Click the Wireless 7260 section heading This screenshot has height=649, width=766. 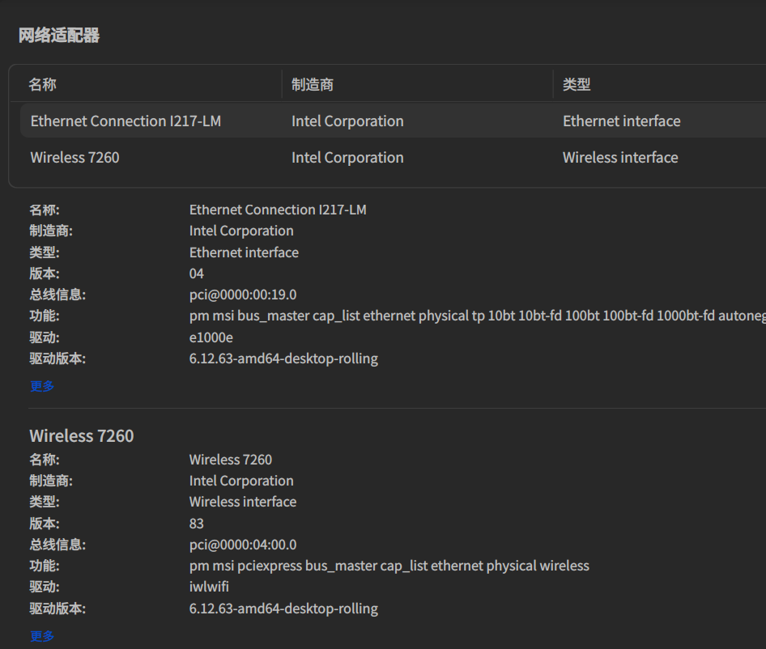click(82, 435)
